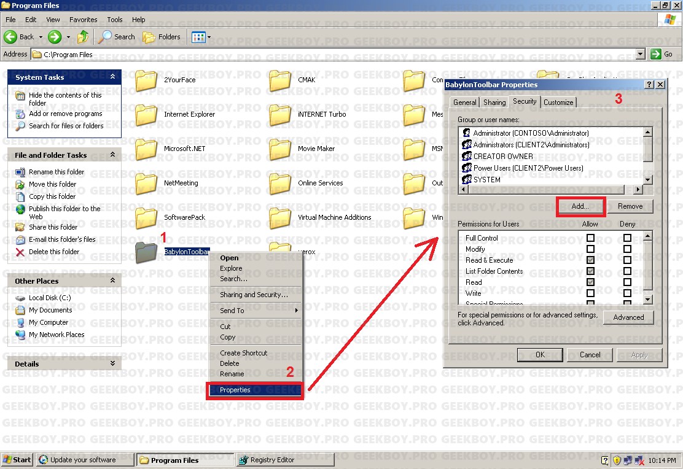
Task: Click the Back arrow toolbar icon
Action: coord(10,37)
